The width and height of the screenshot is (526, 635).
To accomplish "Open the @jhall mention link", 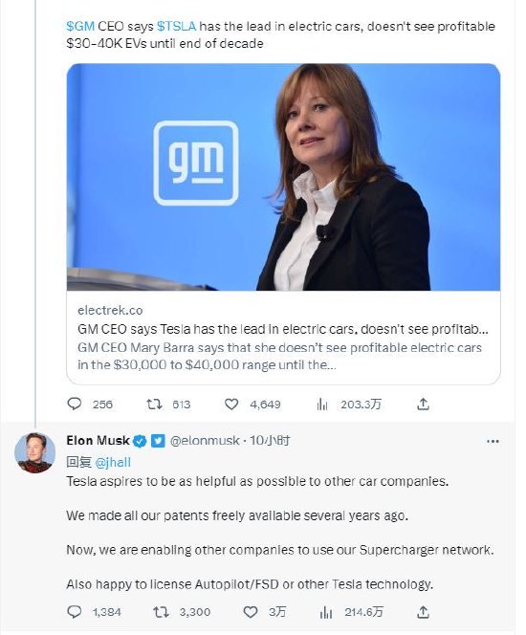I will [113, 462].
